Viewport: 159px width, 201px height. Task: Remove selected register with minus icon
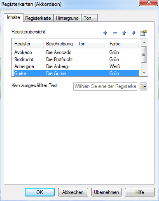[115, 33]
